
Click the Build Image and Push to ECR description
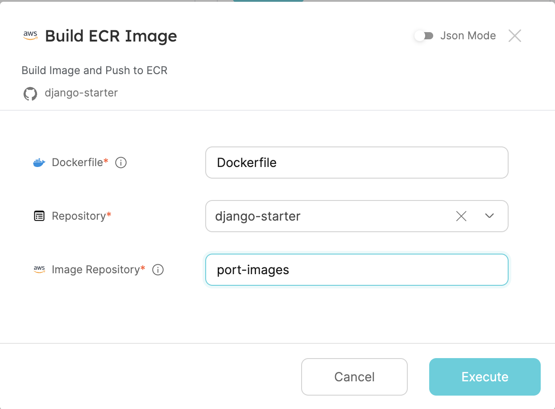pyautogui.click(x=95, y=71)
